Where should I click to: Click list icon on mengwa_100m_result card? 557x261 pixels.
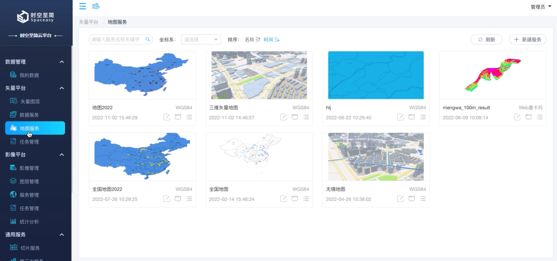coord(539,117)
